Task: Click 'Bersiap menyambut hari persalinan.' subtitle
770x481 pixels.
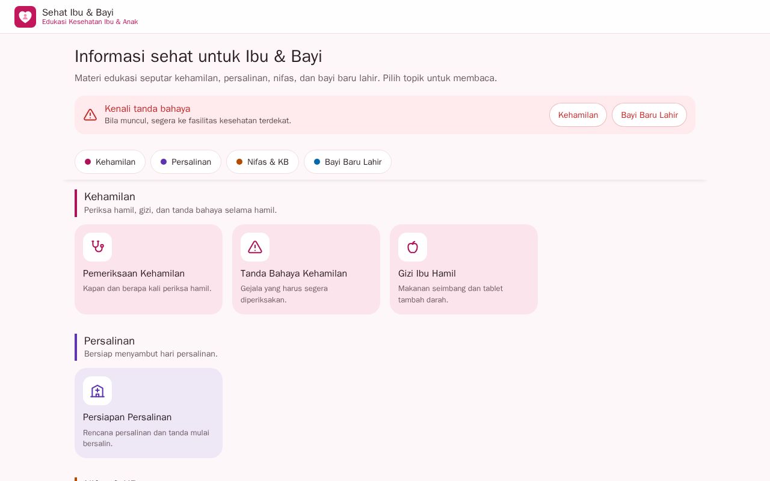Action: pyautogui.click(x=151, y=354)
